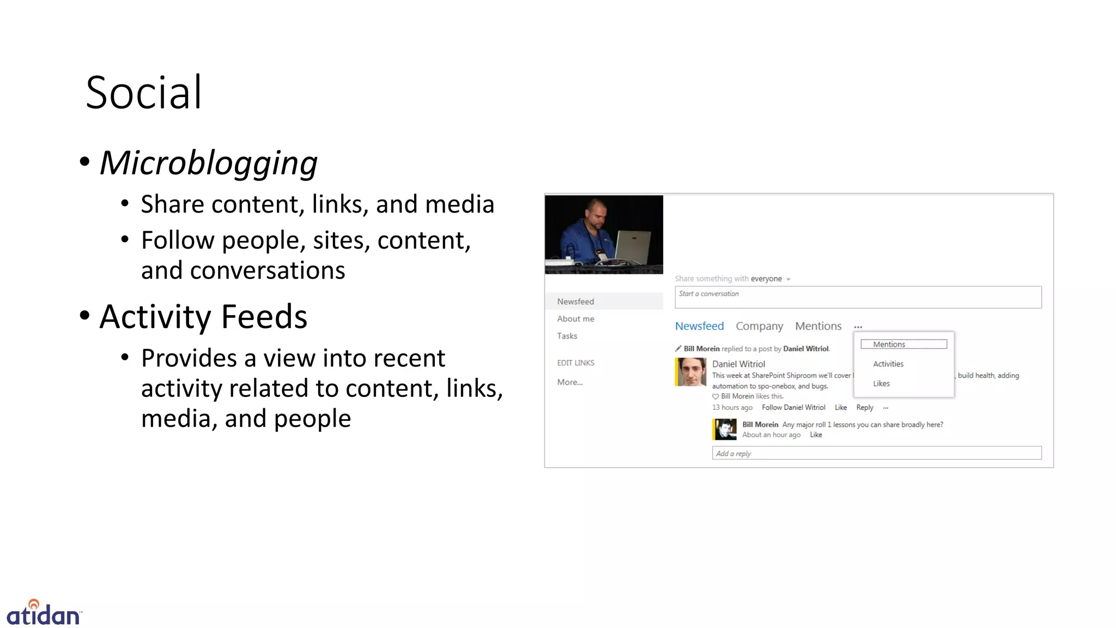The height and width of the screenshot is (628, 1116).
Task: Click Daniel Witriol's avatar picture
Action: pyautogui.click(x=690, y=372)
